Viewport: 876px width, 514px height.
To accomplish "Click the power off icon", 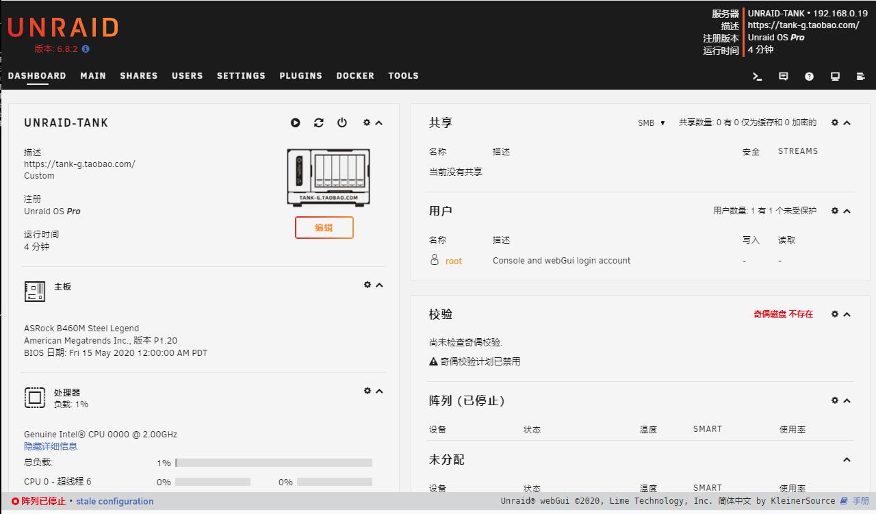I will click(342, 123).
